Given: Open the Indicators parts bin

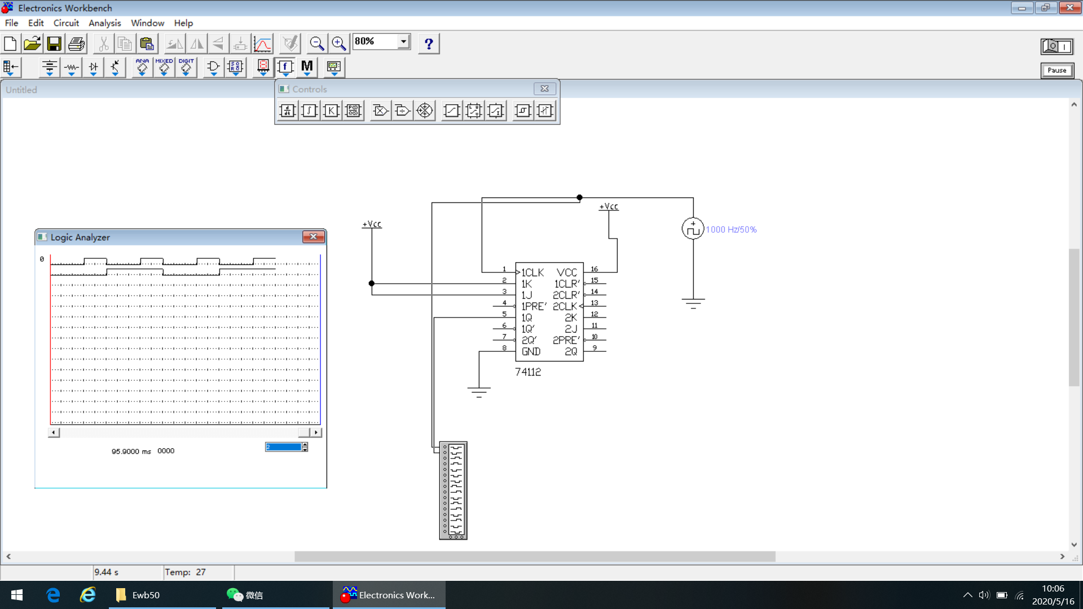Looking at the screenshot, I should pos(263,67).
